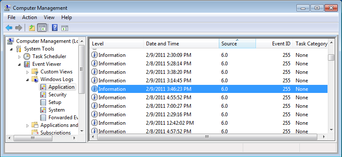This screenshot has width=342, height=157.
Task: Click the Computer Management title bar icon
Action: click(8, 8)
